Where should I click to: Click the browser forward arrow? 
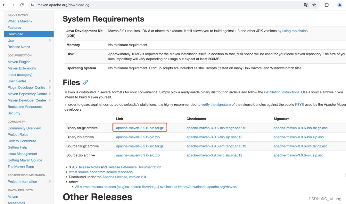(x=13, y=5)
